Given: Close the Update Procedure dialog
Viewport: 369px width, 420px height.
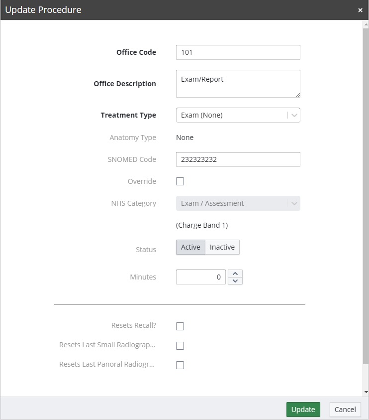Looking at the screenshot, I should (x=360, y=10).
